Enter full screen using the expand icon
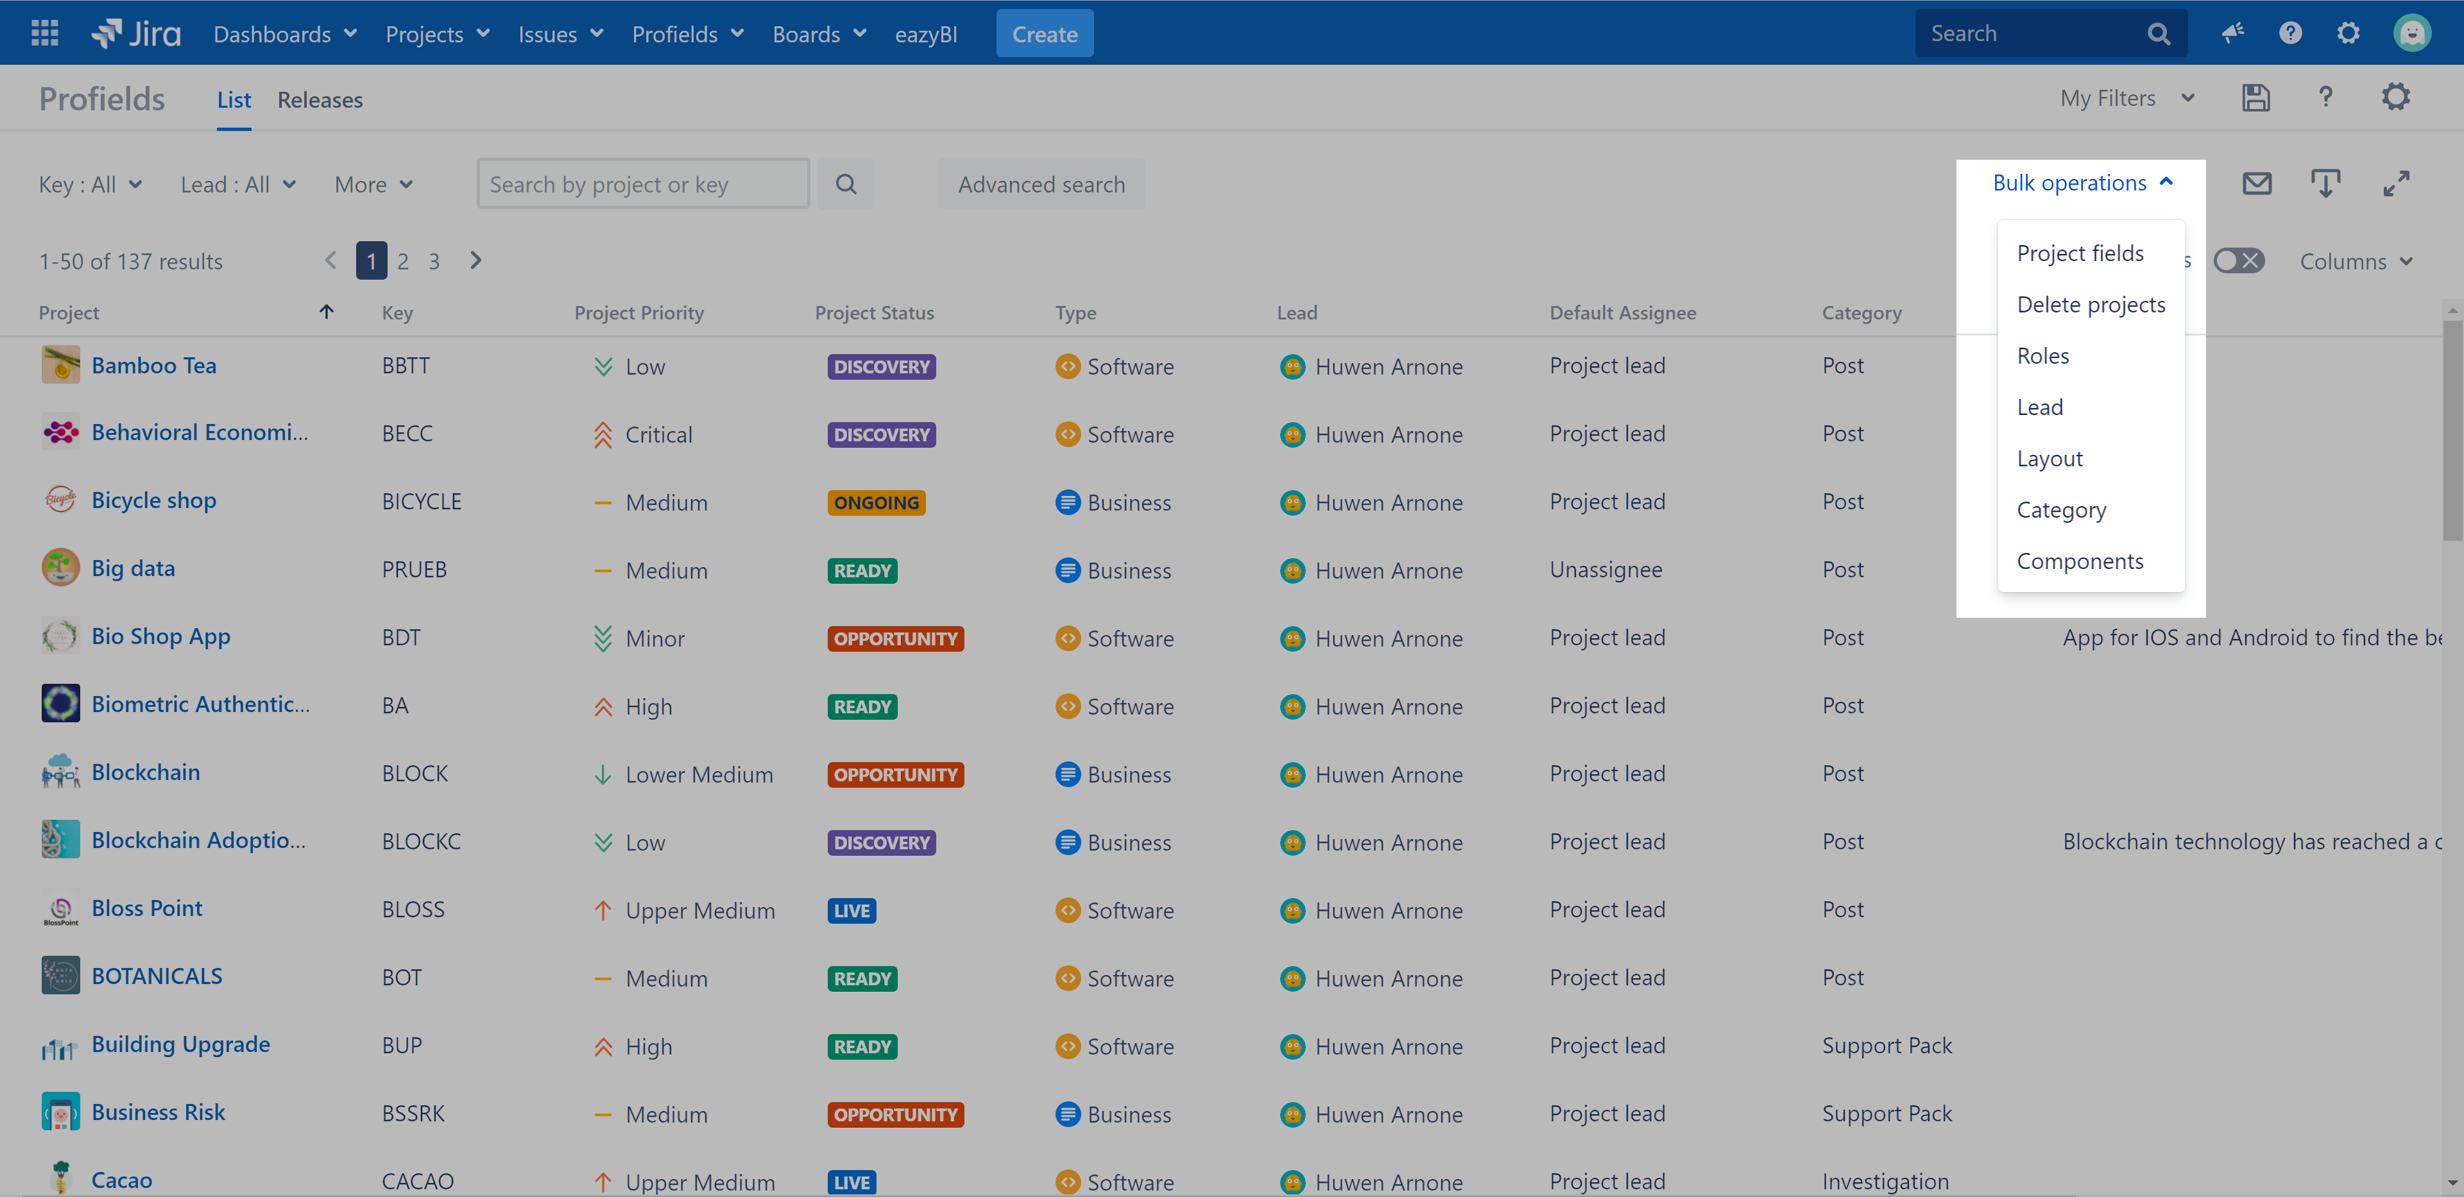 (2397, 183)
